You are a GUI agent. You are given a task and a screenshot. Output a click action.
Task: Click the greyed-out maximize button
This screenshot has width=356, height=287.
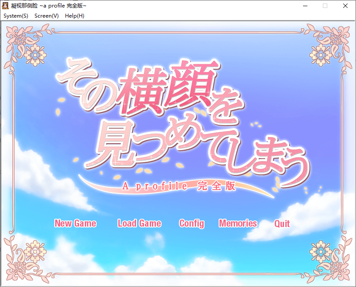[x=325, y=6]
